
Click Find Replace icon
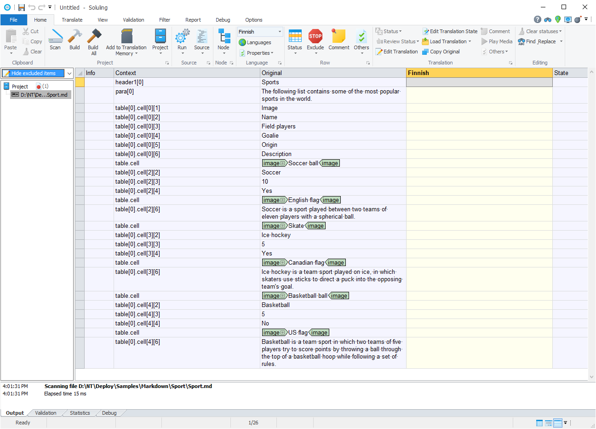pyautogui.click(x=521, y=41)
